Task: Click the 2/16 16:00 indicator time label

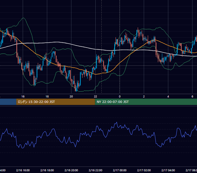Action: point(23,170)
